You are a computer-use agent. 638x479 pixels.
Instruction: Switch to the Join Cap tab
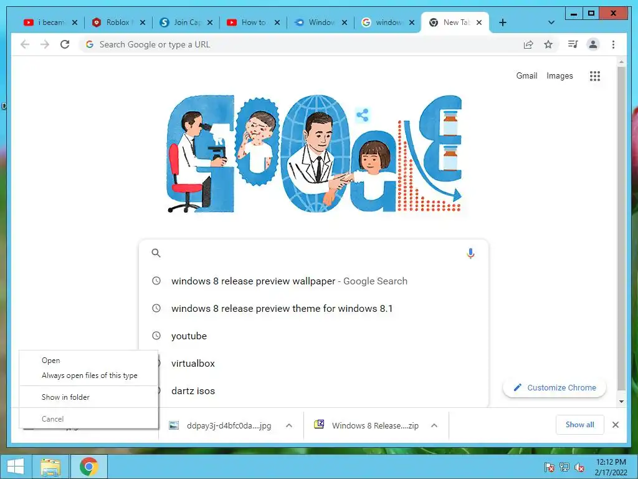[x=181, y=22]
